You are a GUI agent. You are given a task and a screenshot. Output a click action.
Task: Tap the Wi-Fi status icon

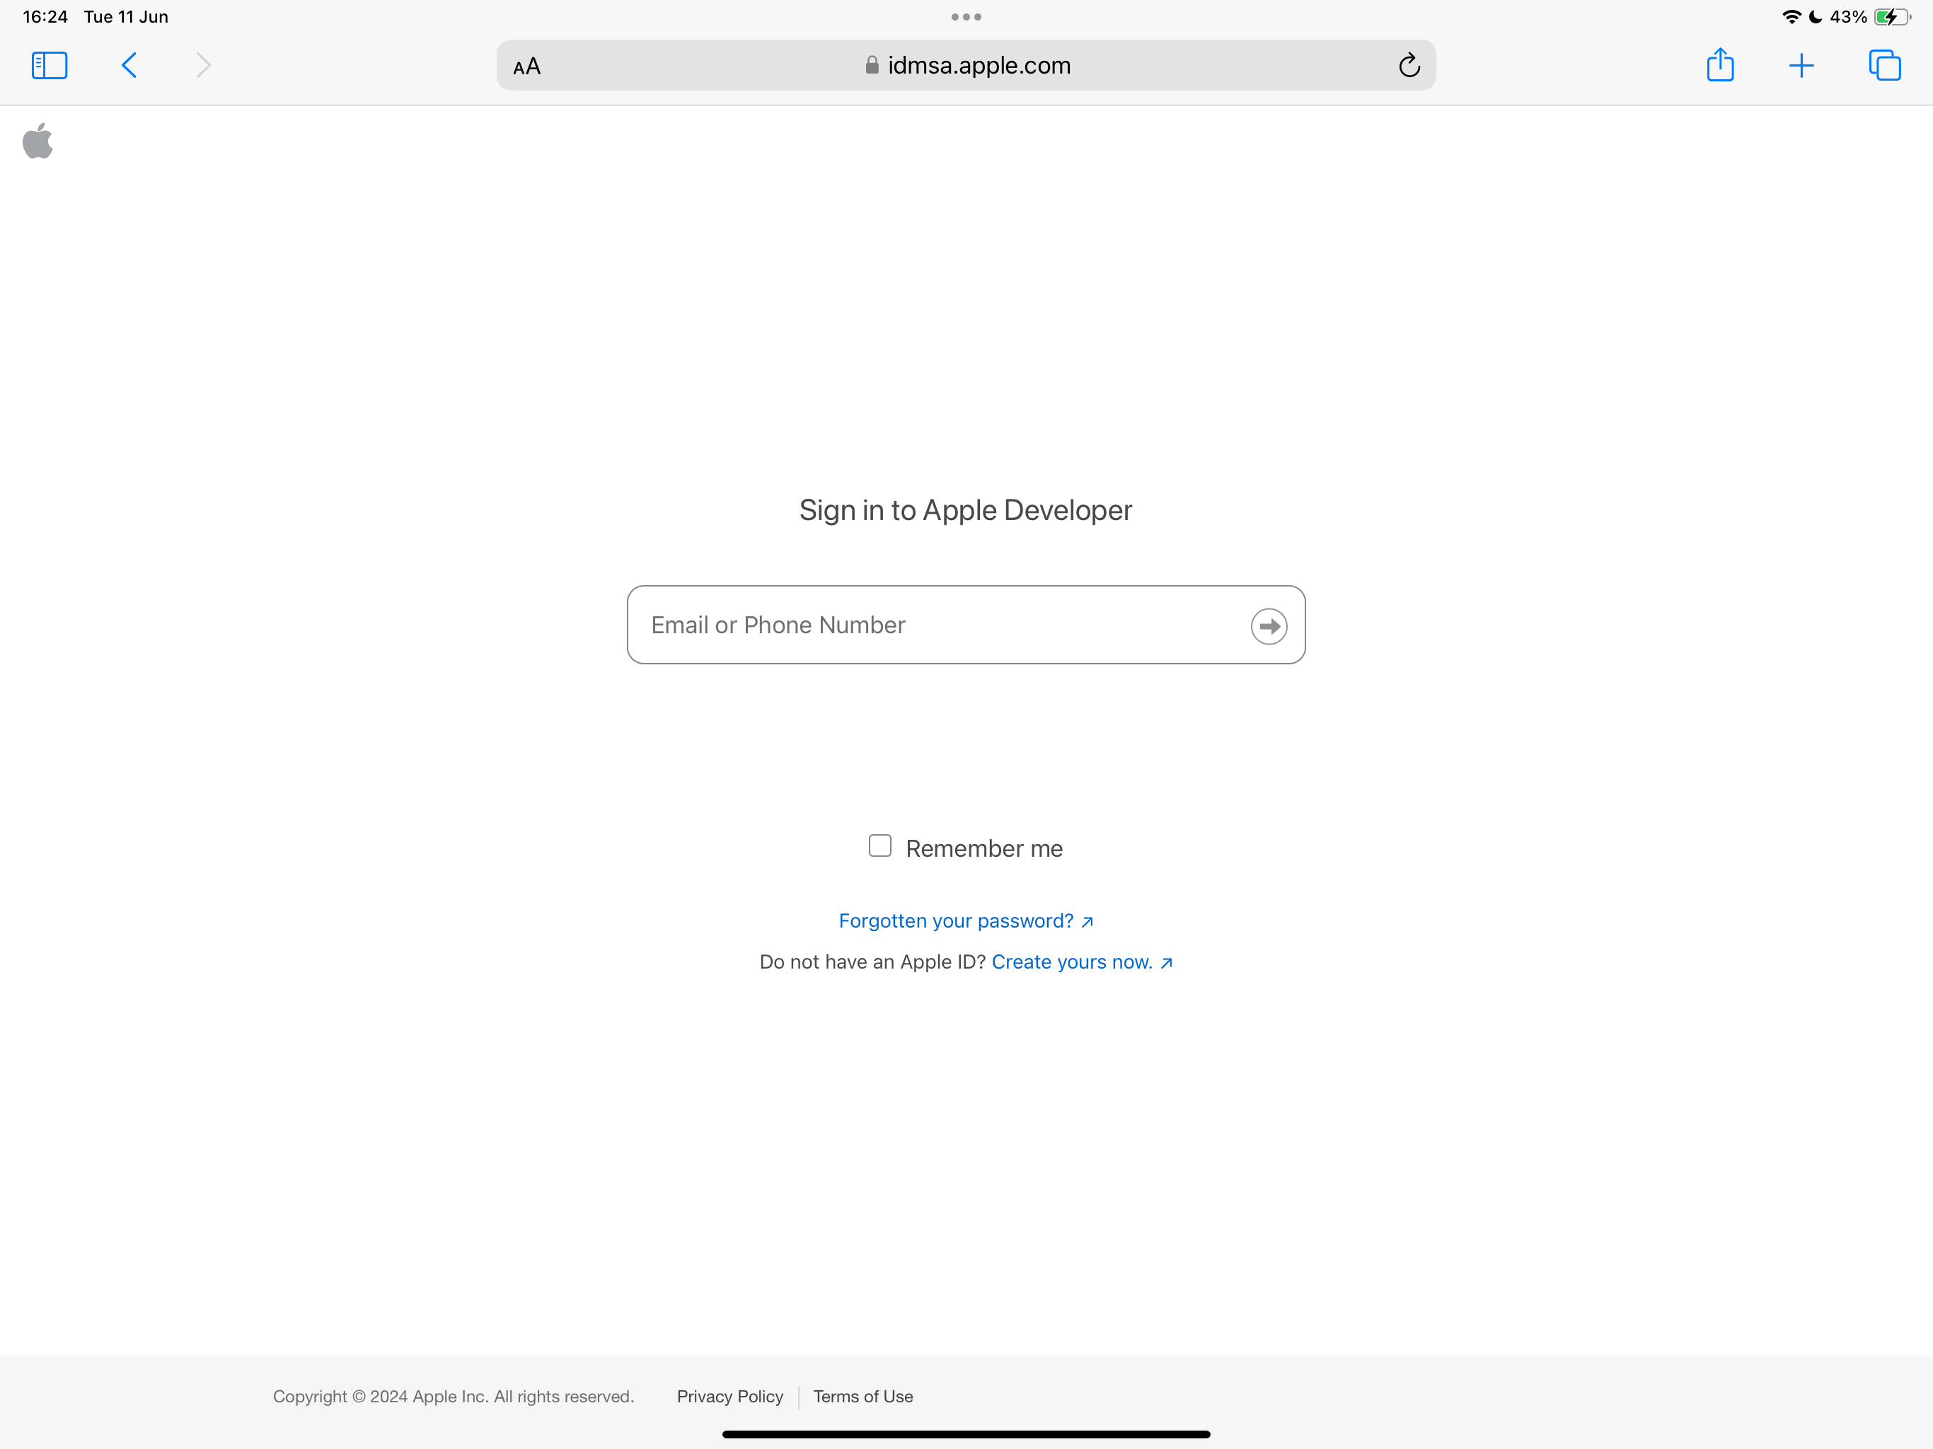(x=1791, y=16)
